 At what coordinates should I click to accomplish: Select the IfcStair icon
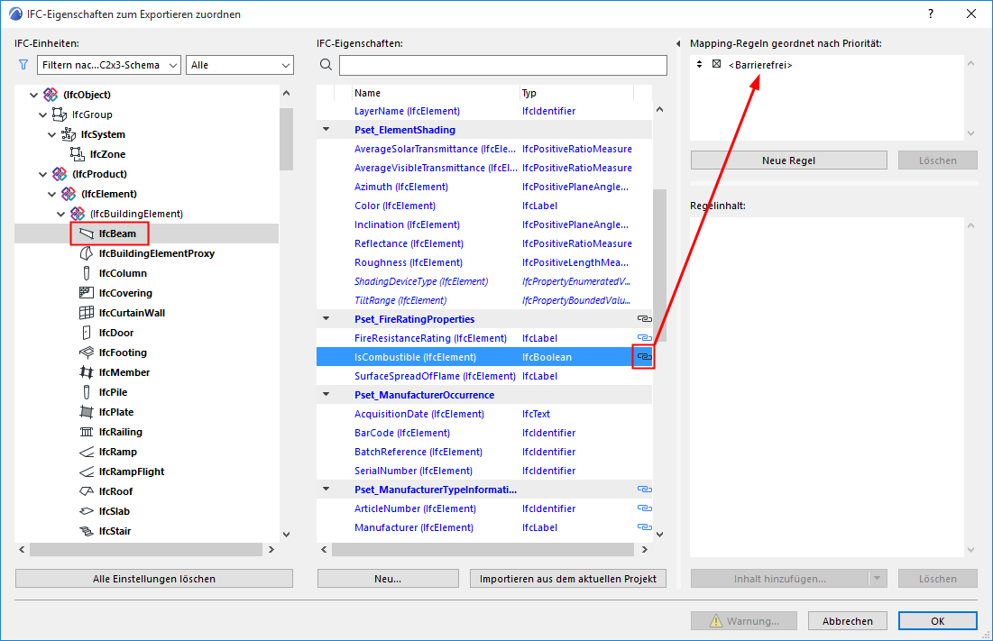86,531
